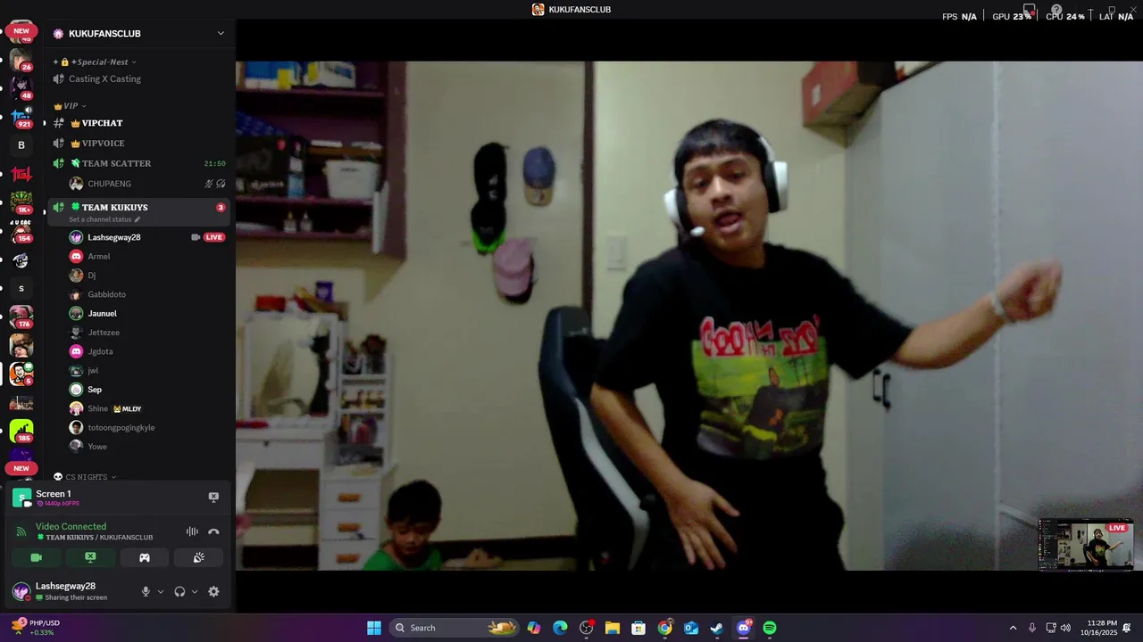Open microphone input options arrow

[161, 591]
